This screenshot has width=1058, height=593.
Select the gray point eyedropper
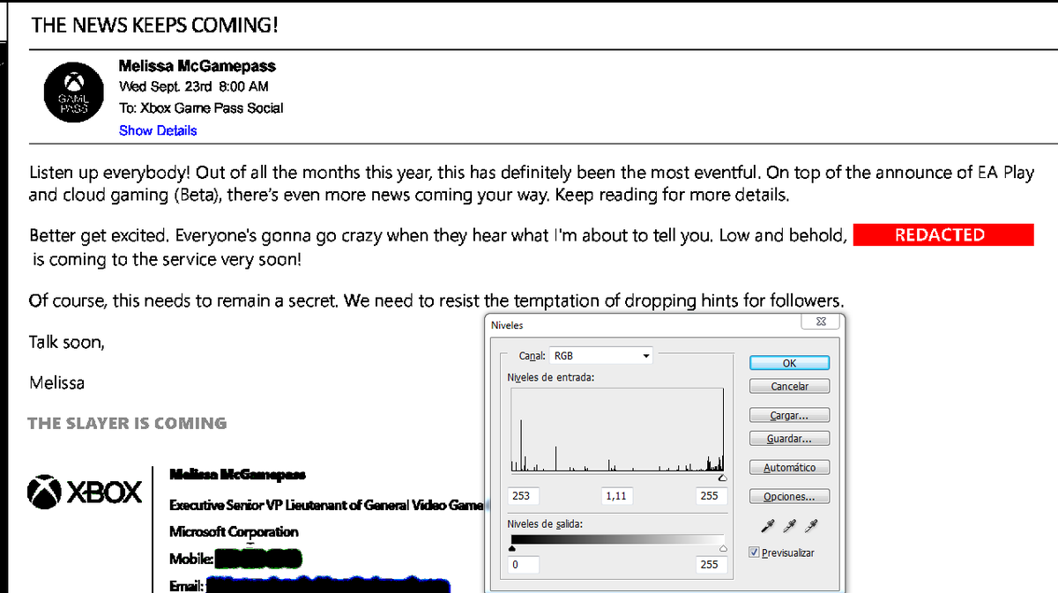pos(790,526)
